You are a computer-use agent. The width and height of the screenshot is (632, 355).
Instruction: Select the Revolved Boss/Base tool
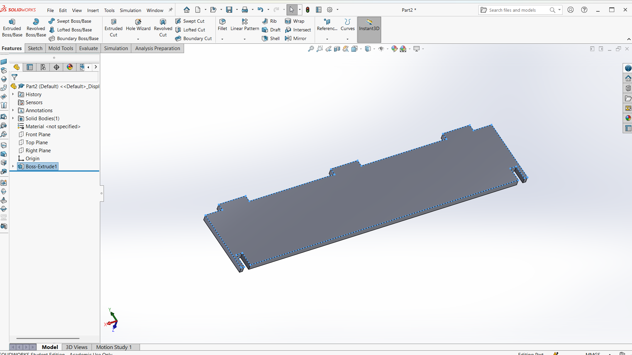[36, 28]
